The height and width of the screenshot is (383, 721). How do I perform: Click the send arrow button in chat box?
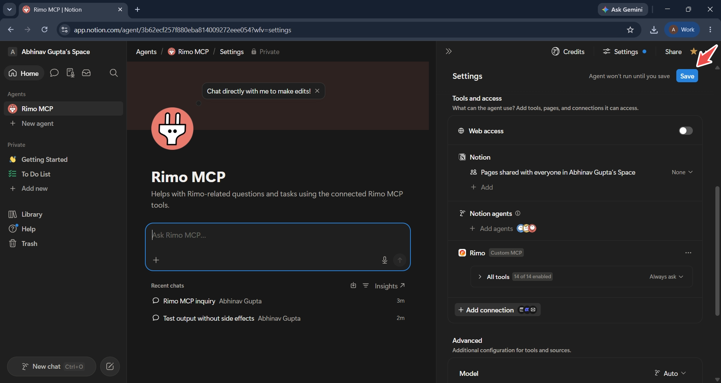[400, 260]
